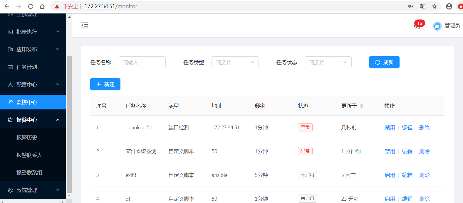Disable 文件系统检测 task with 禁用

click(x=390, y=151)
